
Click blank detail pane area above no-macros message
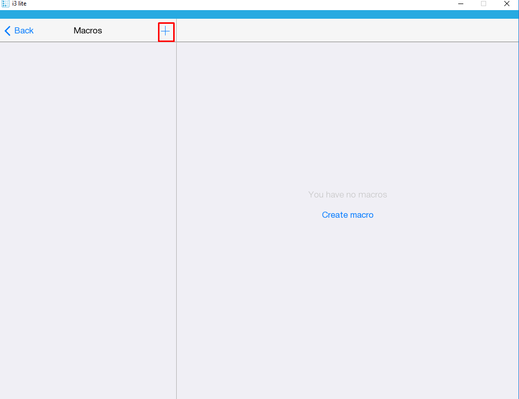(x=347, y=116)
